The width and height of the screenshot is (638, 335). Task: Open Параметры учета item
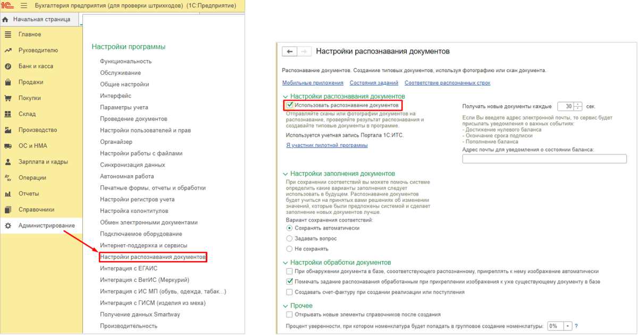tap(124, 107)
